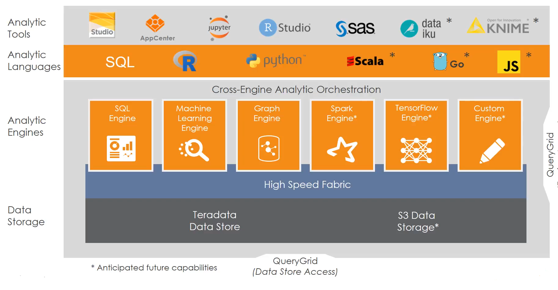The image size is (558, 290).
Task: Click the vertical QueryGrid label at right
Action: (550, 154)
